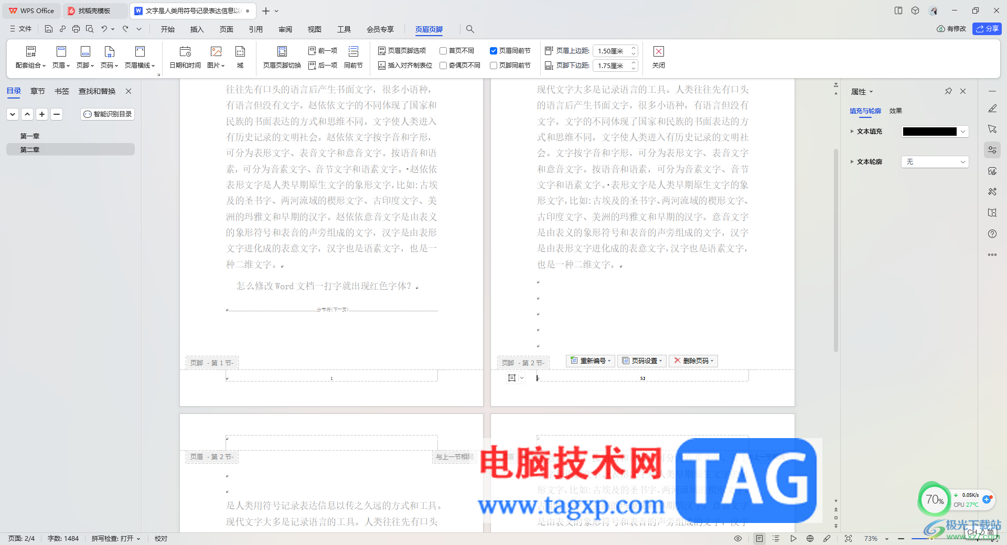Click the Print preview icon
Screen dimensions: 1007x545
(90, 29)
